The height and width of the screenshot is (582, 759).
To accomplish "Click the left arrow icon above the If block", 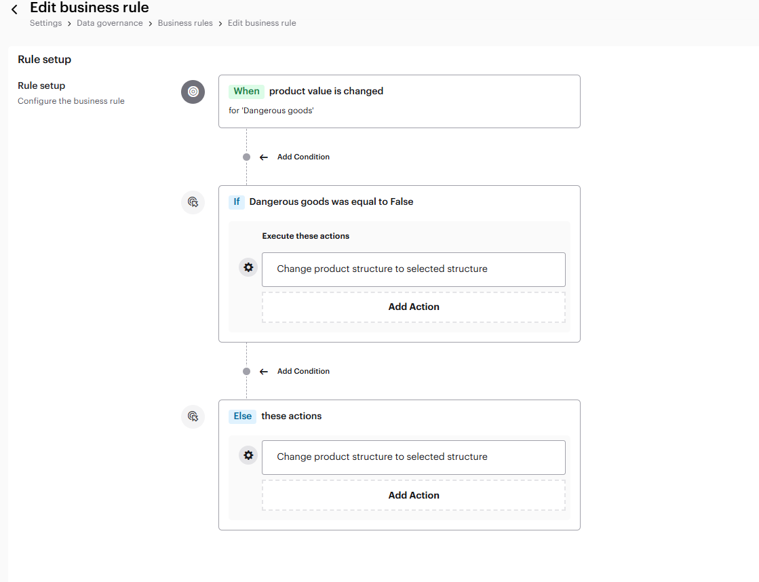I will (x=264, y=157).
